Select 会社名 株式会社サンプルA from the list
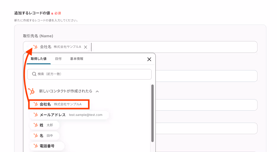Image resolution: width=277 pixels, height=152 pixels. pos(59,104)
